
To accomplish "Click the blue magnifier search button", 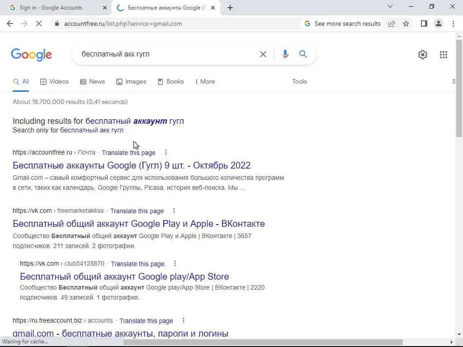I will (303, 54).
